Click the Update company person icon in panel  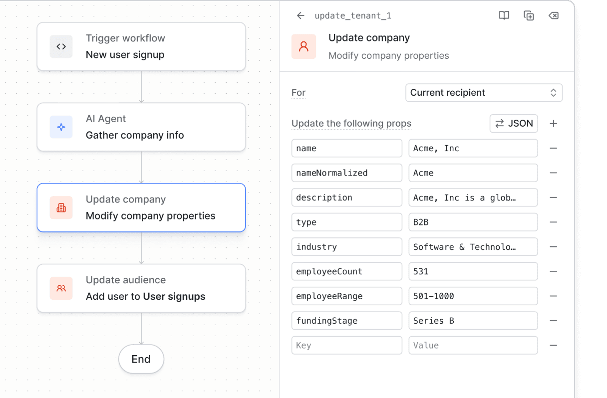coord(303,46)
